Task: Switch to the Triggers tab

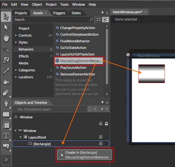Action: (59, 13)
